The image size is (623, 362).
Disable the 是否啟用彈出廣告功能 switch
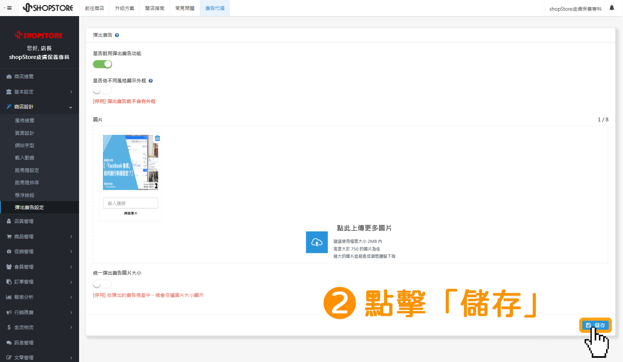click(102, 64)
